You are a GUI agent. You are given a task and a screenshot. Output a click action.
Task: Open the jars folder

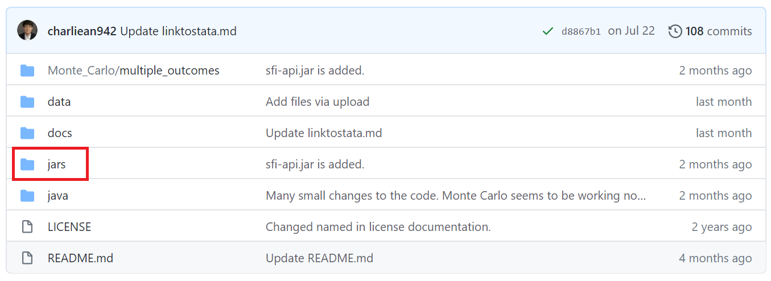point(57,164)
